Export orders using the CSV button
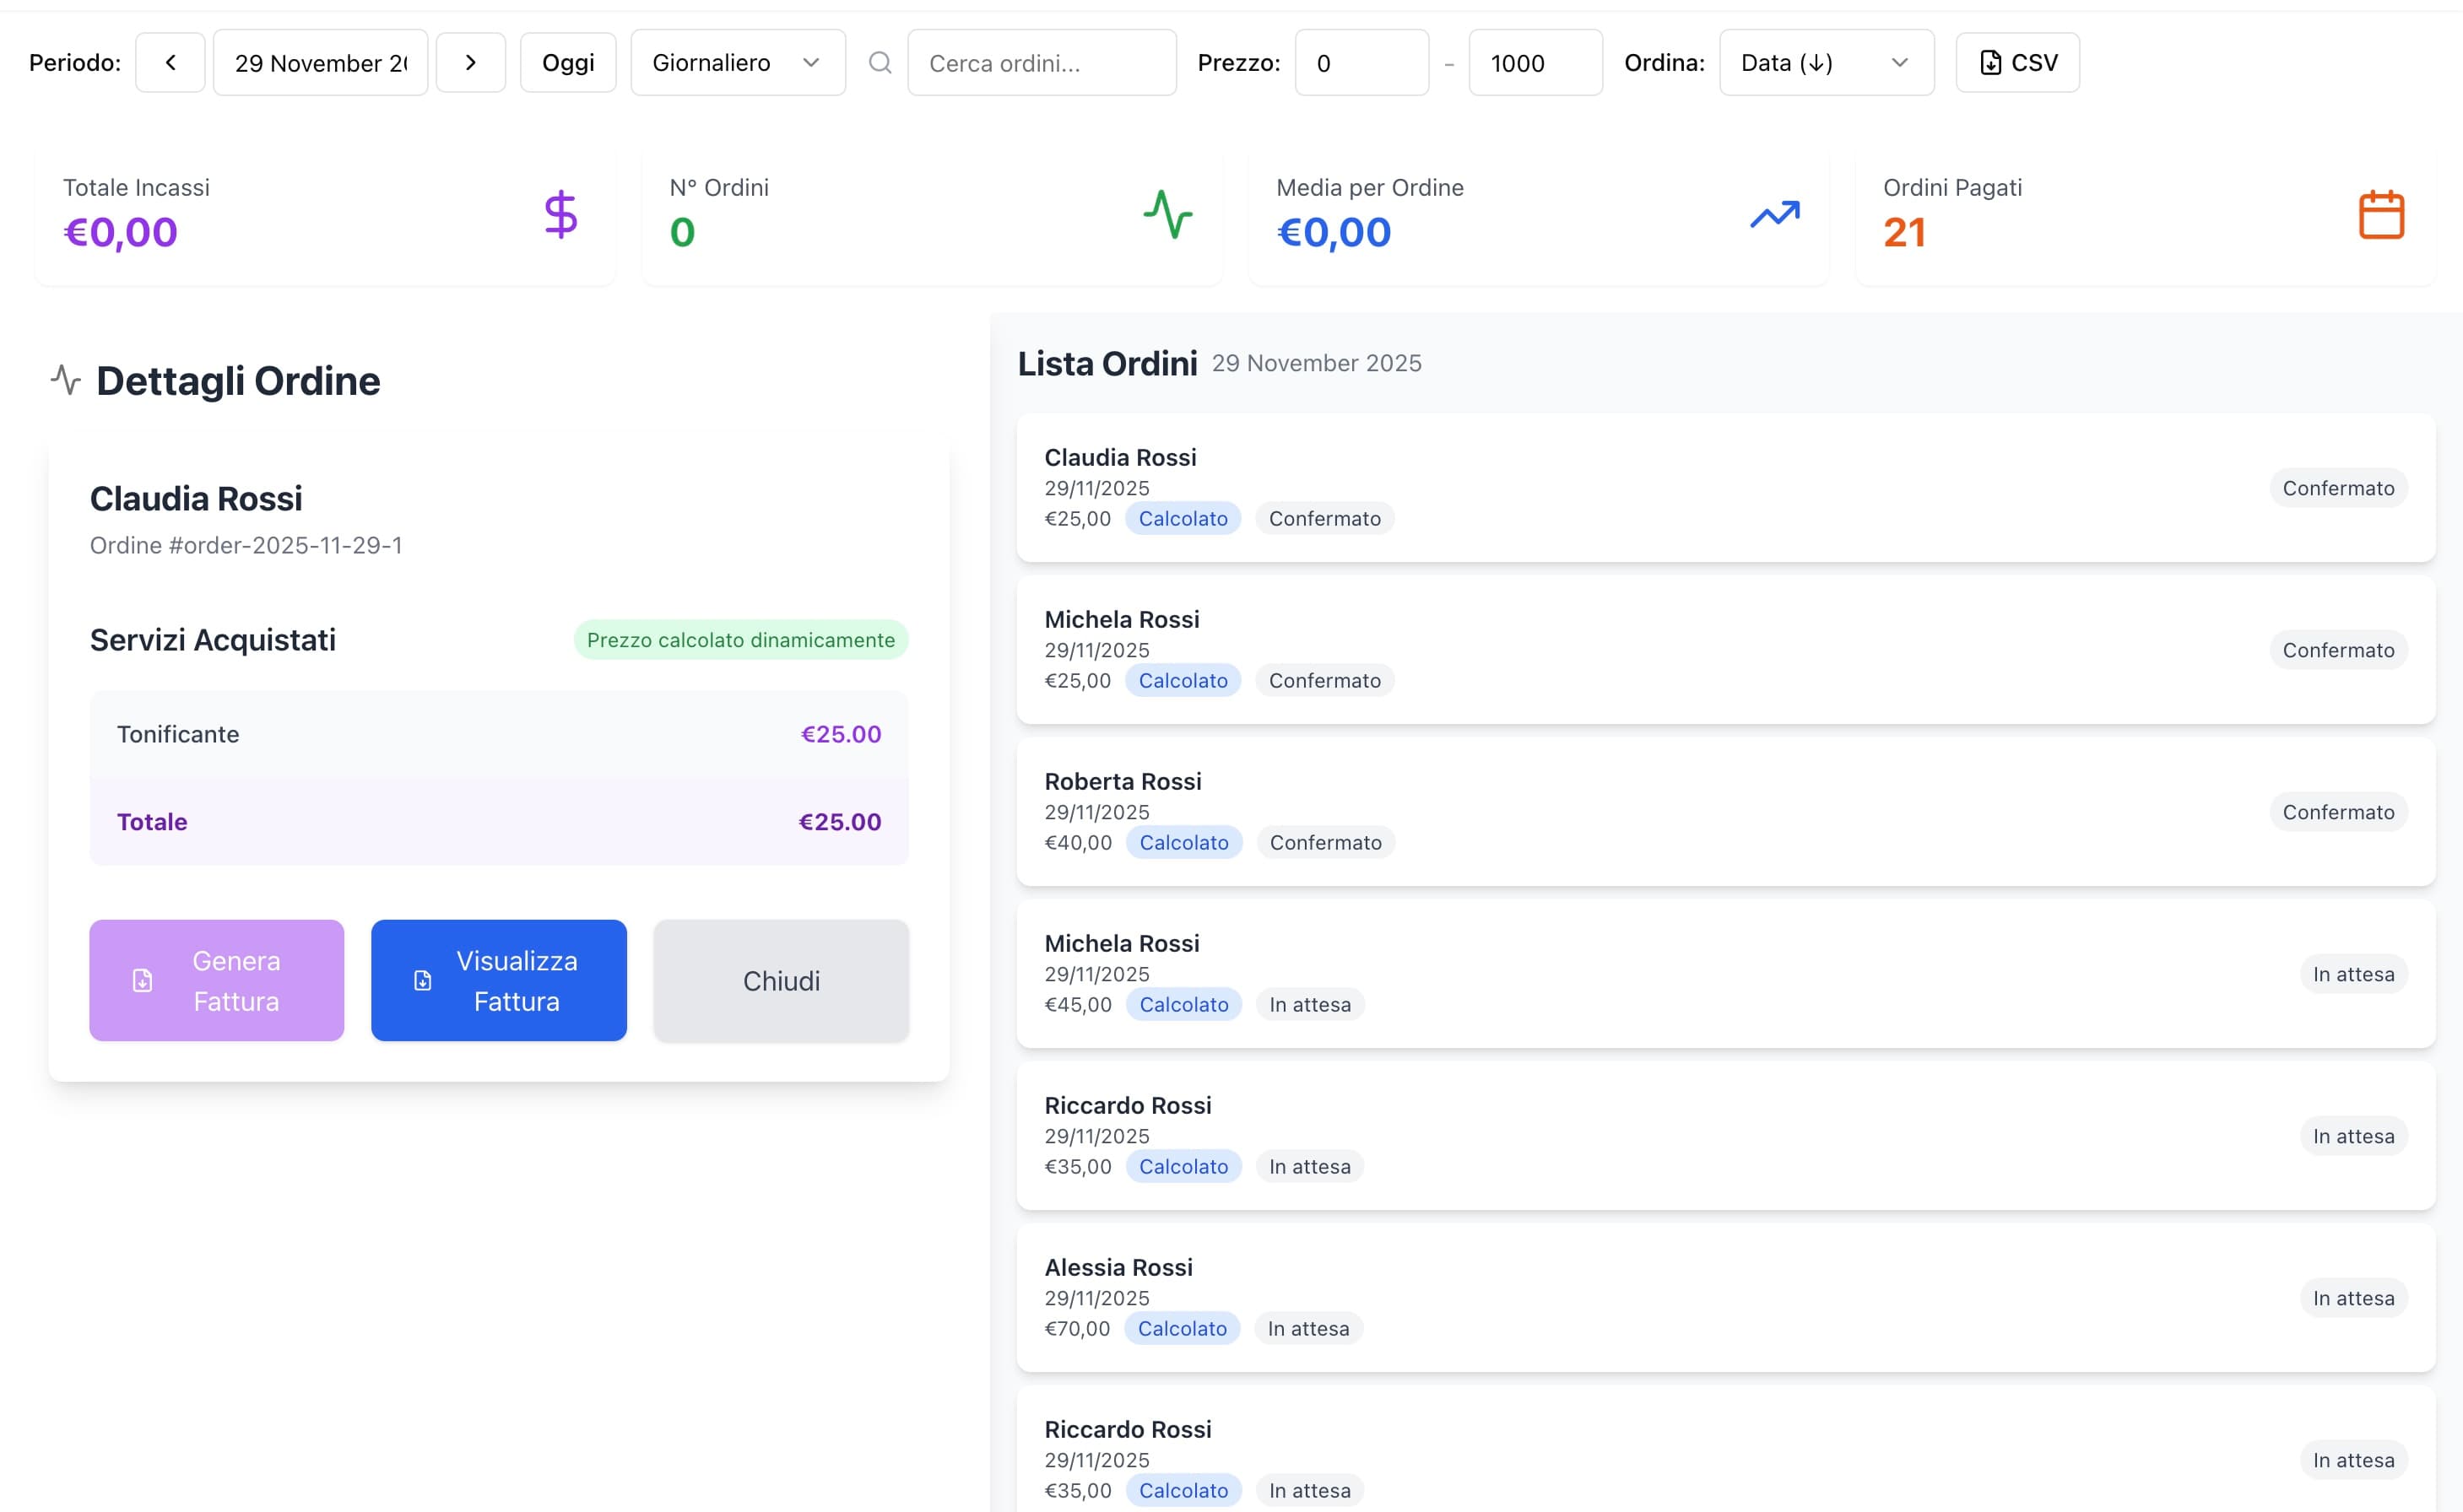This screenshot has width=2463, height=1512. [x=2016, y=63]
